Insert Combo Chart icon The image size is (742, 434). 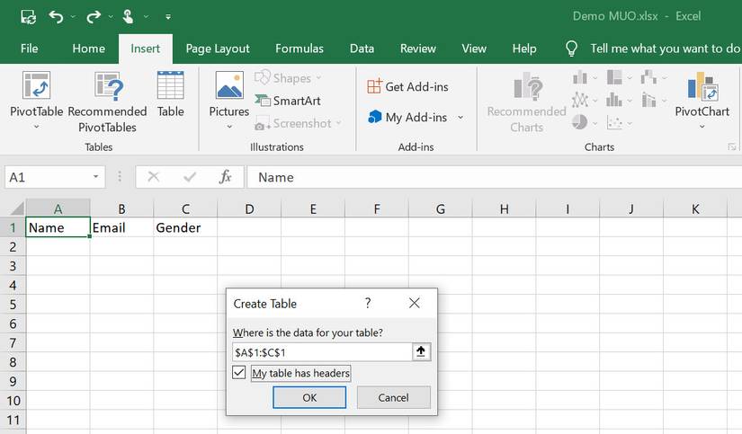tap(648, 100)
